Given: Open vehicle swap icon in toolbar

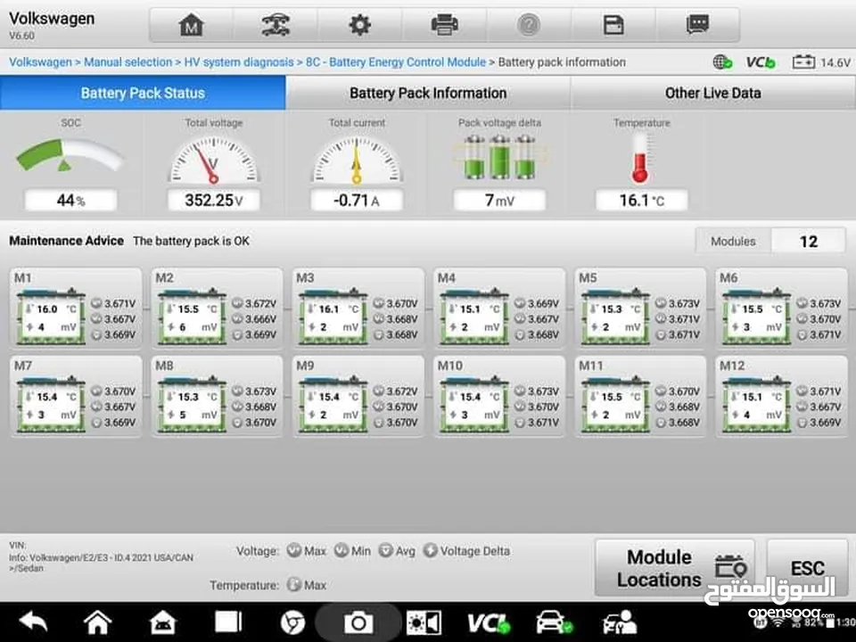Looking at the screenshot, I should [x=276, y=25].
